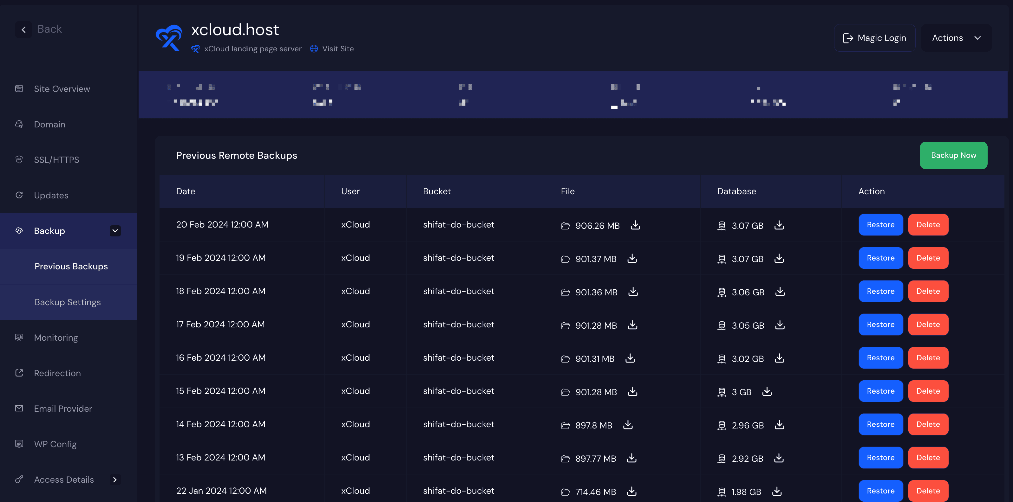
Task: Click the Magic Login arrow icon
Action: click(x=848, y=38)
